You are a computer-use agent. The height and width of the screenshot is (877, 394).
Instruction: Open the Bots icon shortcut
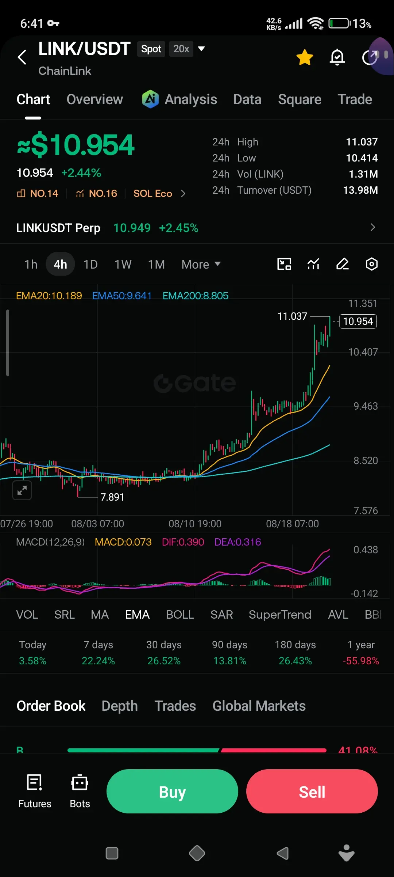[x=80, y=791]
